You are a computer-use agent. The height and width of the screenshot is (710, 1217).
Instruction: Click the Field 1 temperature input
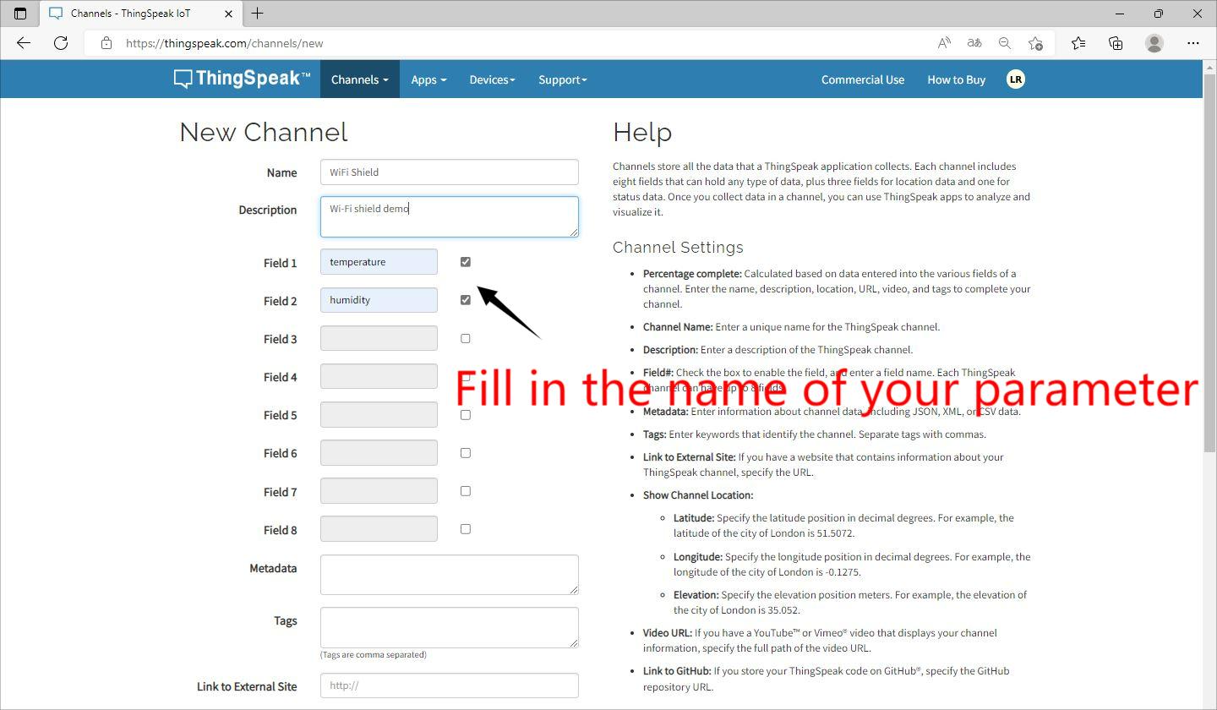click(x=379, y=262)
